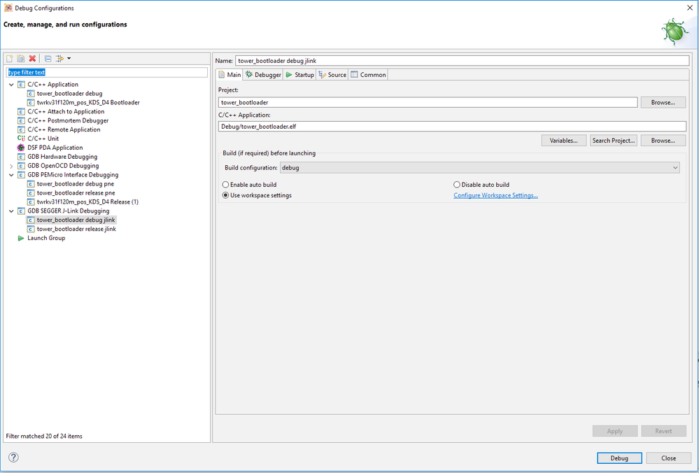Open the Source tab
Image resolution: width=699 pixels, height=473 pixels.
click(332, 75)
